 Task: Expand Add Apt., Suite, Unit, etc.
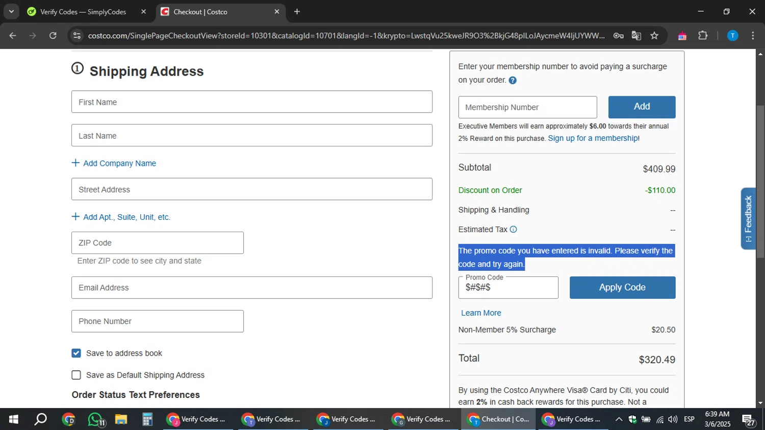(x=121, y=217)
